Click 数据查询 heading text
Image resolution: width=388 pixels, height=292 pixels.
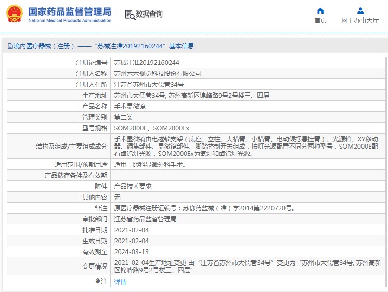coord(149,14)
